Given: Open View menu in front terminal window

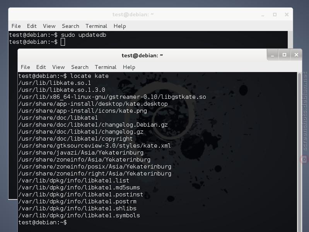Looking at the screenshot, I should [x=58, y=67].
